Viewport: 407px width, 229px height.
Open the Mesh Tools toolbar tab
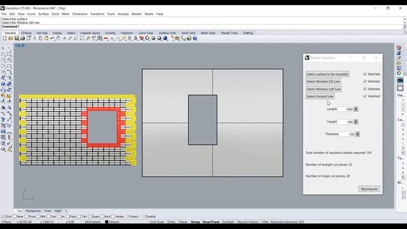click(x=208, y=33)
